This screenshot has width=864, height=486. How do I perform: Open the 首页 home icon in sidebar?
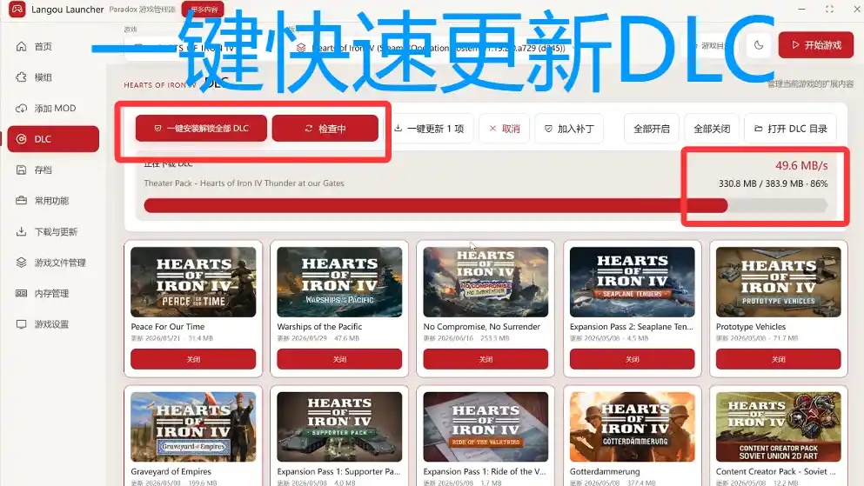21,46
